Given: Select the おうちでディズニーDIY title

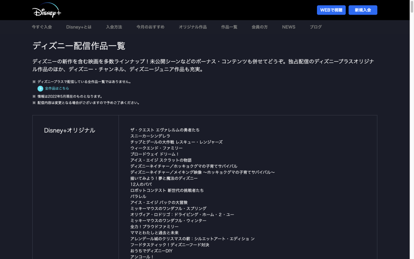Looking at the screenshot, I should click(151, 251).
